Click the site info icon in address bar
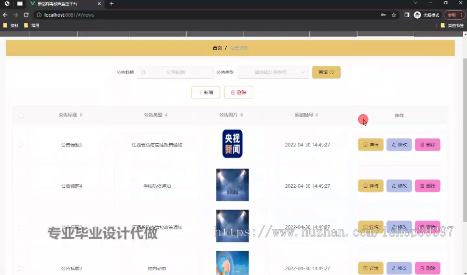The height and width of the screenshot is (275, 467). click(39, 15)
